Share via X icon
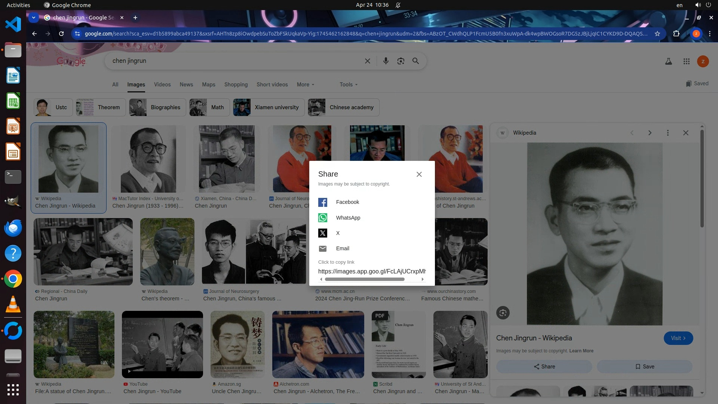The height and width of the screenshot is (404, 718). click(322, 233)
